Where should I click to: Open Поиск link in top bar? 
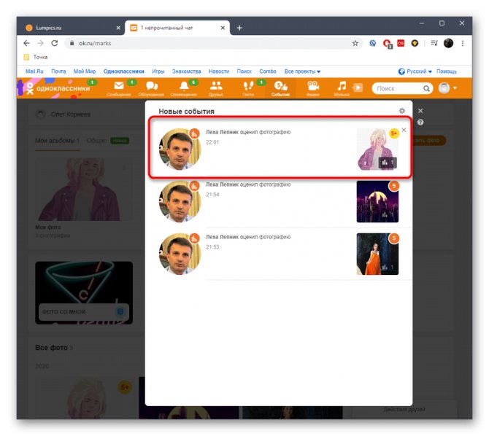pos(244,71)
